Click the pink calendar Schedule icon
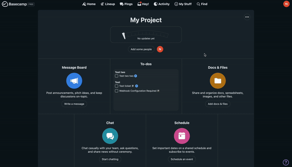 (x=182, y=136)
